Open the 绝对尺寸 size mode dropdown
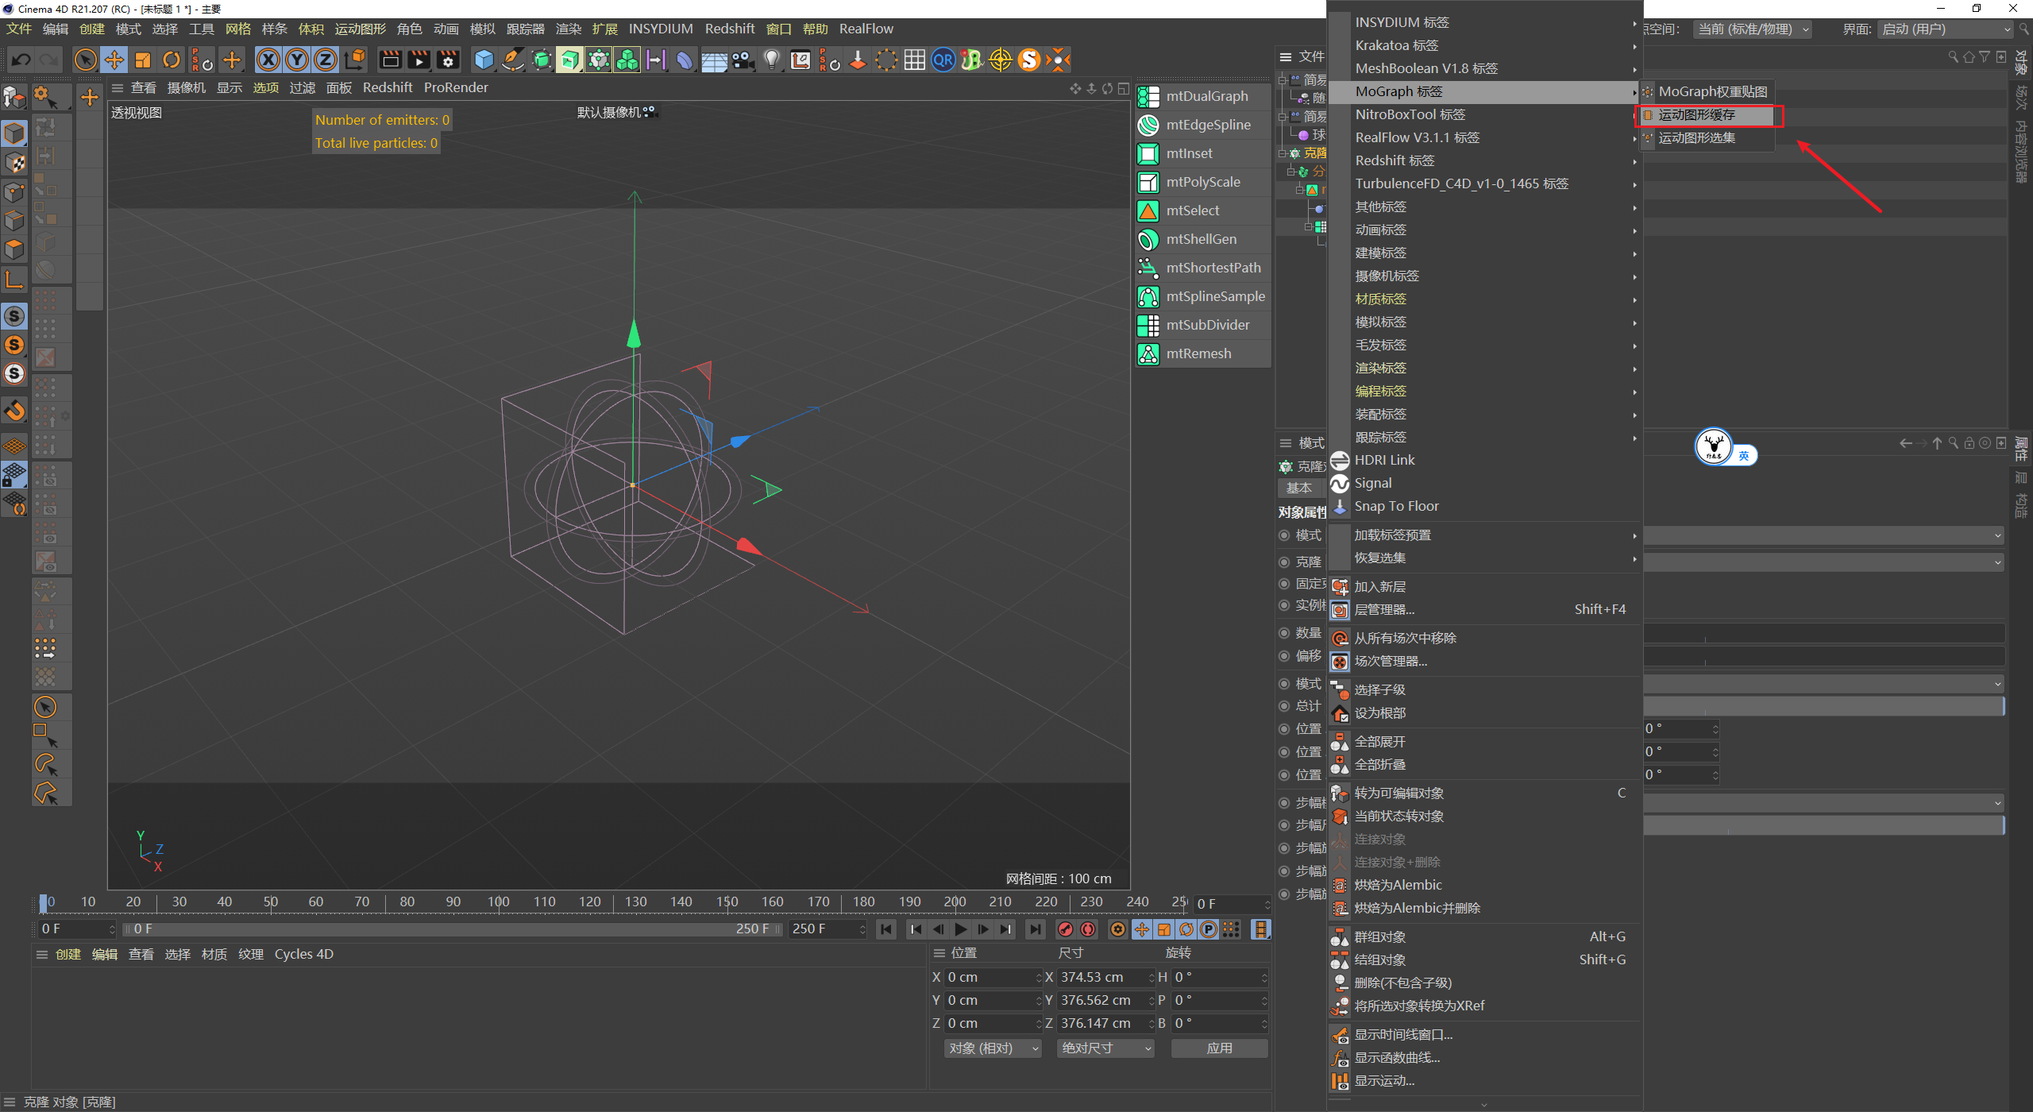The width and height of the screenshot is (2033, 1112). (x=1105, y=1048)
